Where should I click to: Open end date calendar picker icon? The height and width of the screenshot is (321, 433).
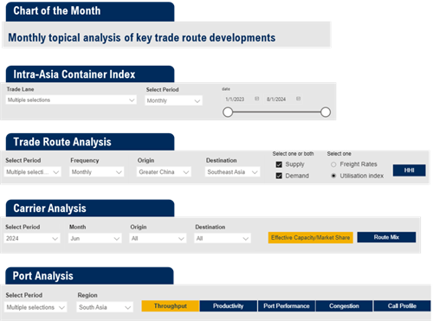[x=298, y=99]
